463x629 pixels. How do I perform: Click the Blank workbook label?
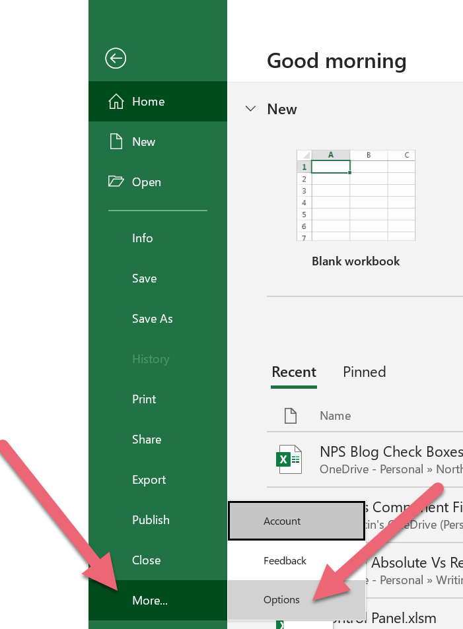[x=356, y=261]
